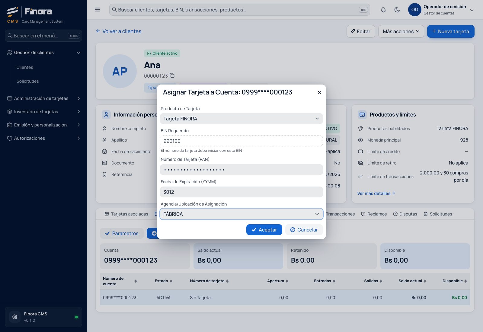Viewport: 483px width, 332px height.
Task: Expand Inventario de tarjetas menu
Action: 43,112
